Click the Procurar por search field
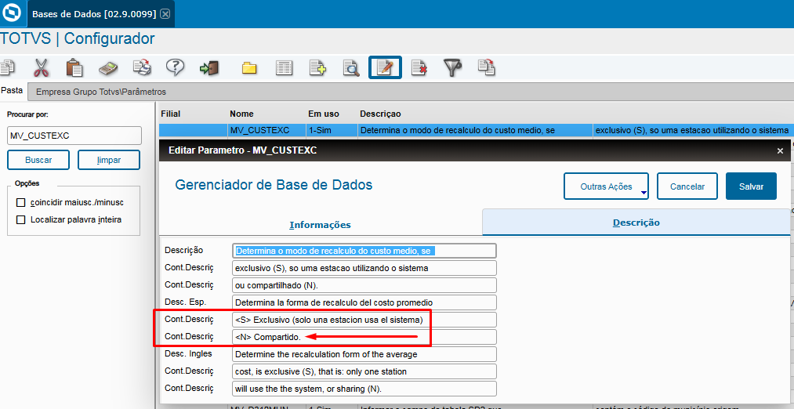 pyautogui.click(x=74, y=136)
